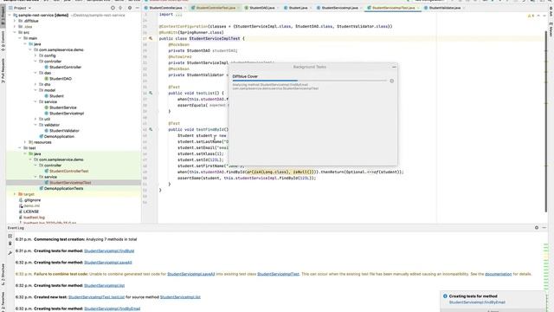Switch to StudentServiceImpl.java tab
The width and height of the screenshot is (554, 312).
pos(339,8)
